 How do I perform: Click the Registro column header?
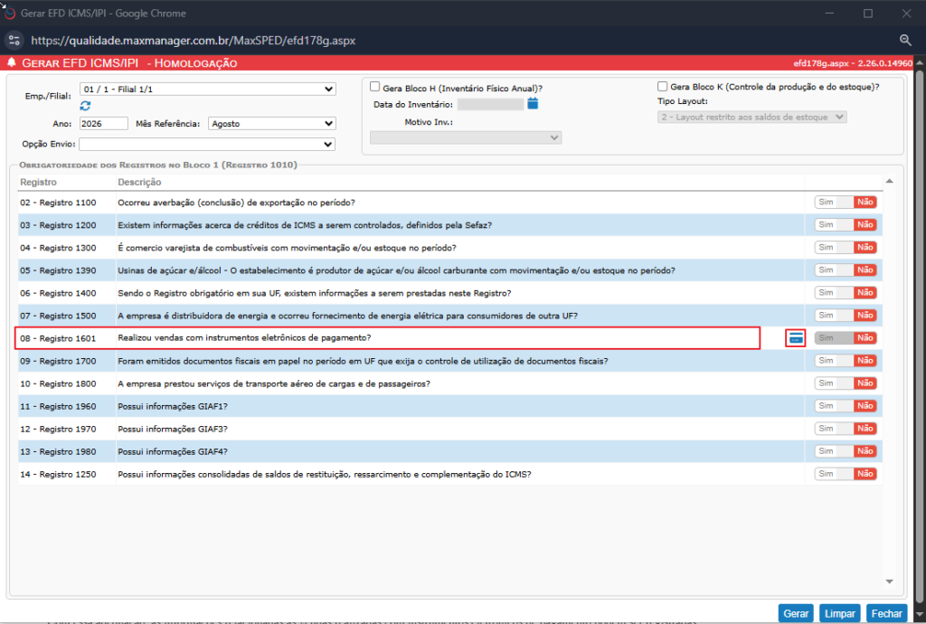click(38, 183)
